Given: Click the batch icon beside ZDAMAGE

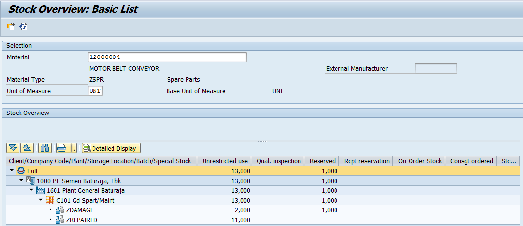Looking at the screenshot, I should [59, 210].
